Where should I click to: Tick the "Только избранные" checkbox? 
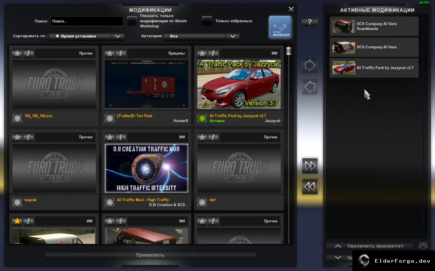(207, 21)
